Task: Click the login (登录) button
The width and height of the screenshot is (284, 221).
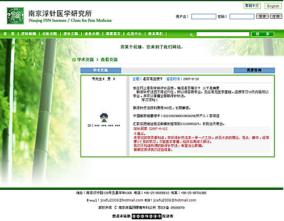Action: pyautogui.click(x=262, y=16)
